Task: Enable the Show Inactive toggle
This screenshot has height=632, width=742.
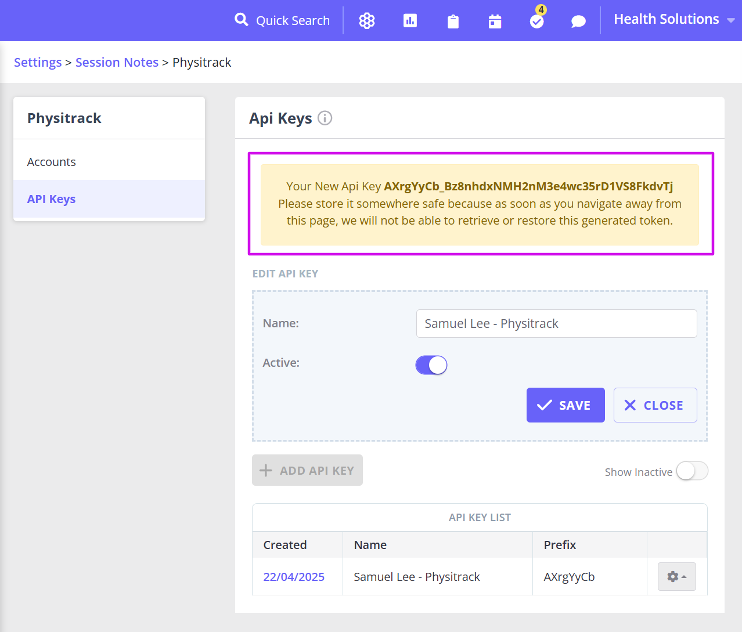Action: (692, 471)
